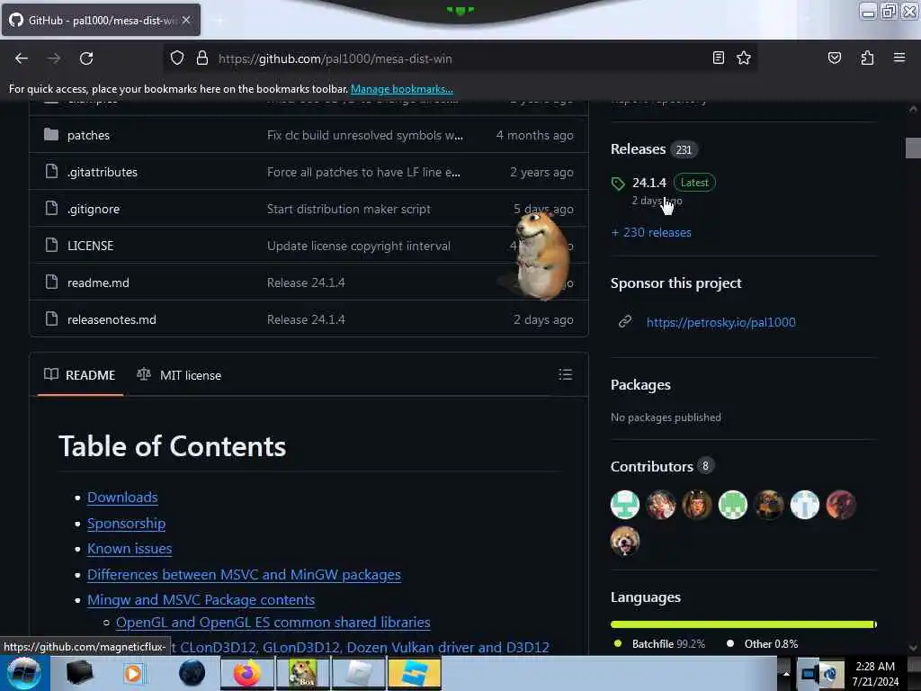The image size is (921, 691).
Task: Open Release 24.1.4 commit on releasenotes.md row
Action: click(306, 319)
